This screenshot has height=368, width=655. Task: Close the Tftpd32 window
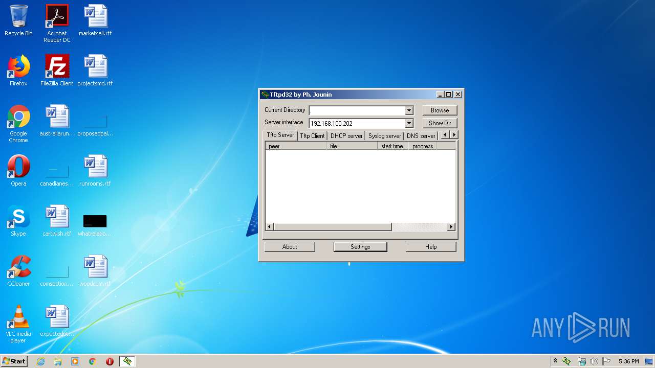[x=458, y=95]
